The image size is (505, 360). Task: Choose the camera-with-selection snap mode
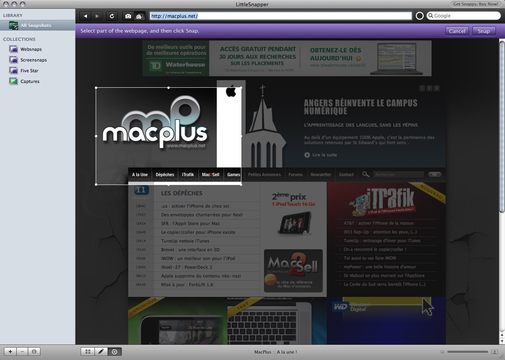pyautogui.click(x=139, y=16)
